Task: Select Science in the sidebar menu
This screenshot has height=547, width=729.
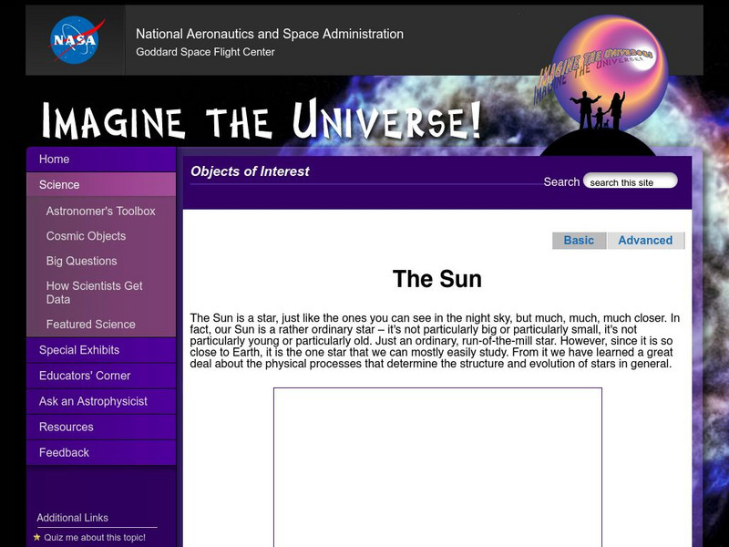Action: pyautogui.click(x=58, y=184)
